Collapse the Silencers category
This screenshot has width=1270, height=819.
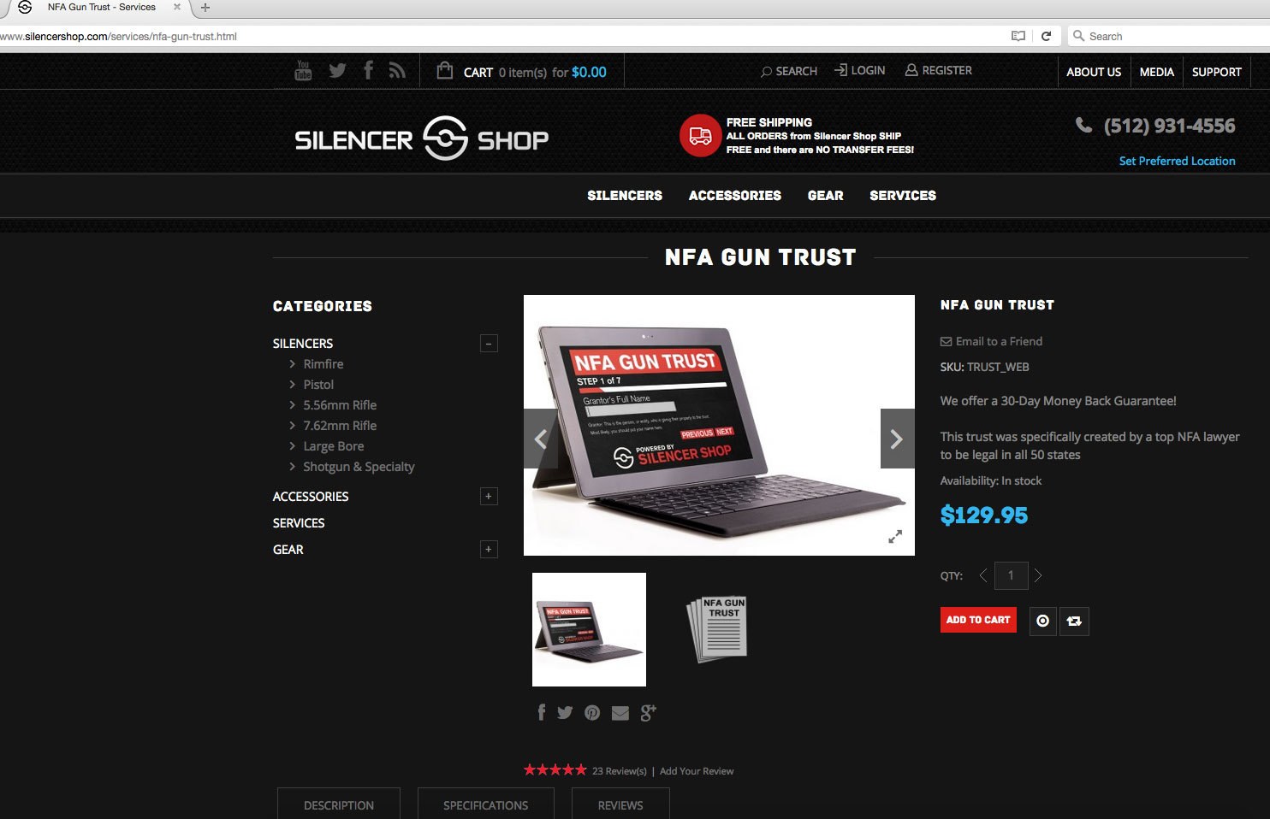coord(489,344)
